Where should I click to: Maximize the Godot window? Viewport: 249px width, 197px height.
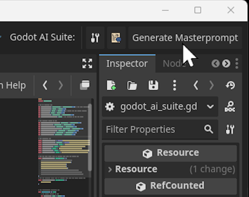point(198,10)
